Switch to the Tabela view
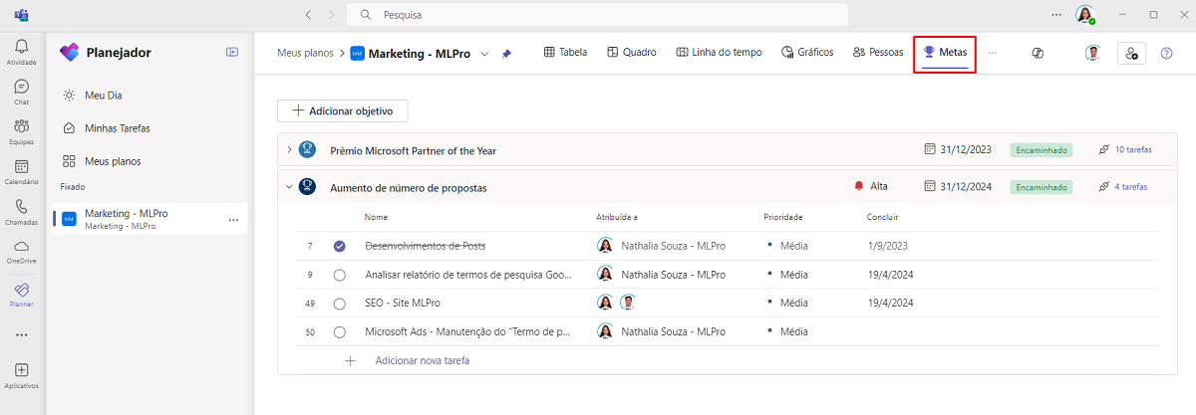The height and width of the screenshot is (415, 1196). coord(565,53)
